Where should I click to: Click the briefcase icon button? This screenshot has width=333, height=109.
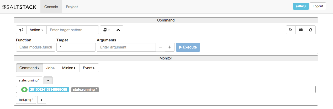pos(301,30)
